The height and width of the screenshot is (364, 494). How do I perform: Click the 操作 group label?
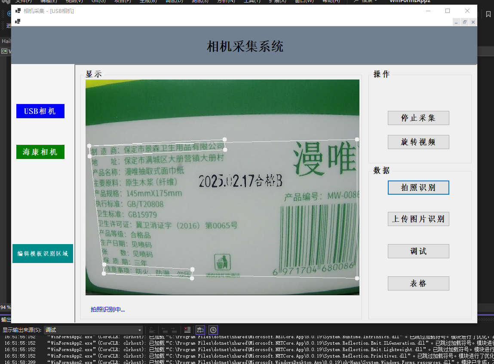pyautogui.click(x=381, y=74)
